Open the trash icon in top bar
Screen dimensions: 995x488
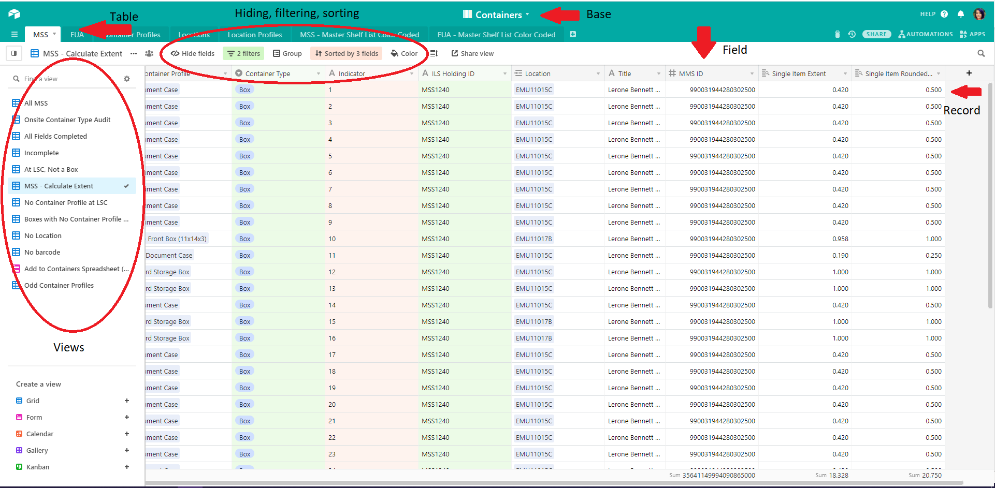tap(838, 34)
